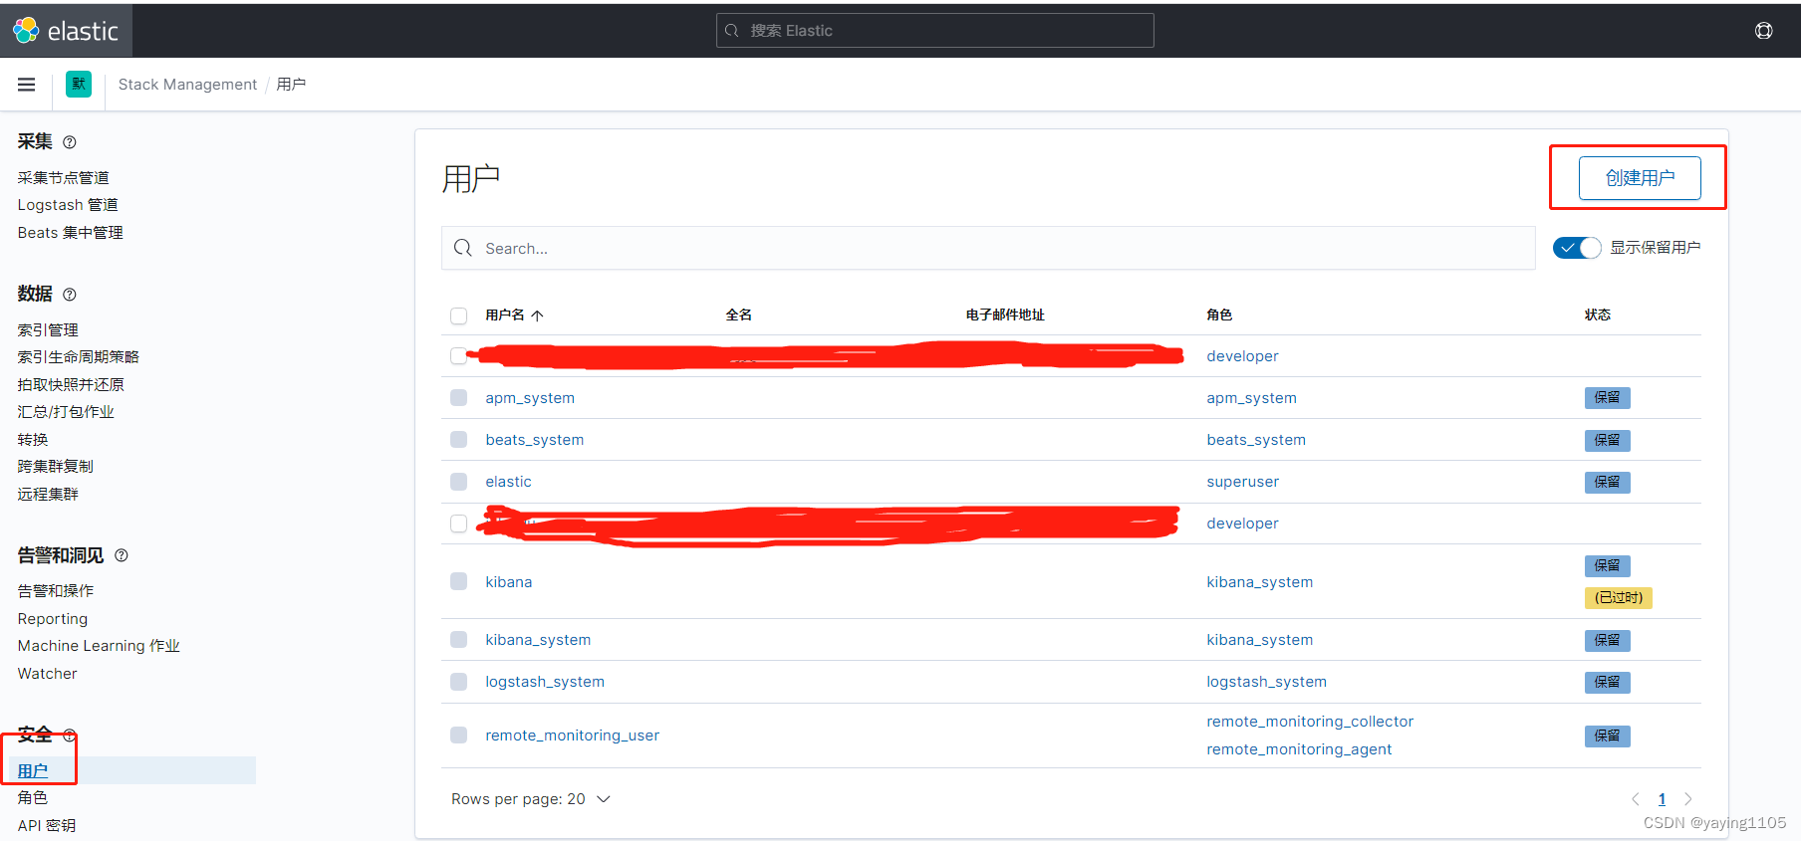Image resolution: width=1801 pixels, height=841 pixels.
Task: Open apm_system user link
Action: click(x=530, y=398)
